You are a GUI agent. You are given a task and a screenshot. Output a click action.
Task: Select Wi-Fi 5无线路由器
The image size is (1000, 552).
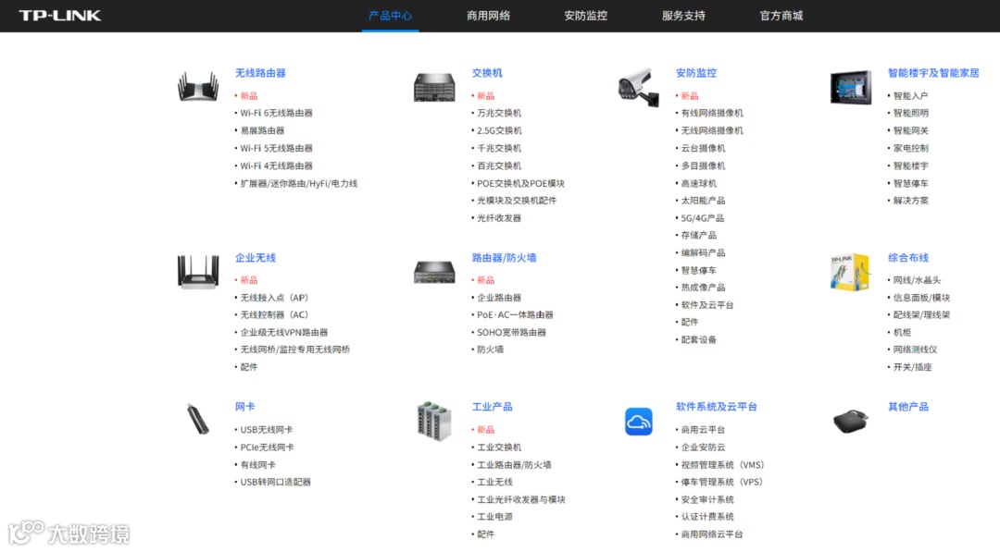click(x=276, y=148)
